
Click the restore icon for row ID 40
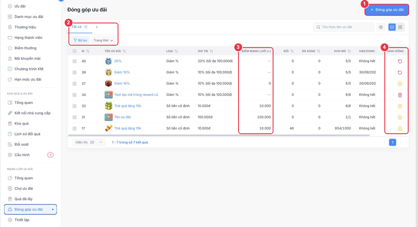coord(400,61)
